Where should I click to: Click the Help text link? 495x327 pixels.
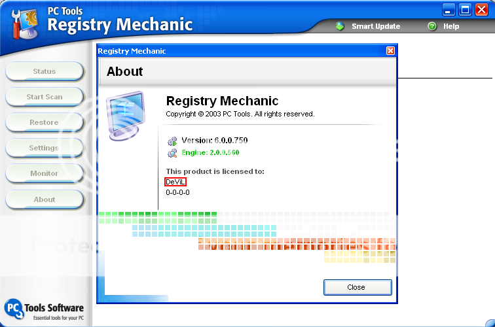(x=451, y=27)
